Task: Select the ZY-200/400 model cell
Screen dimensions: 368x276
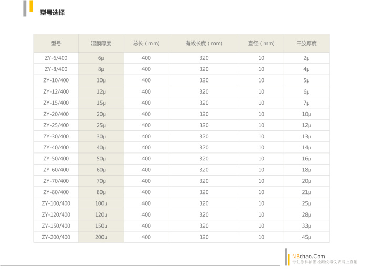Action: (56, 237)
